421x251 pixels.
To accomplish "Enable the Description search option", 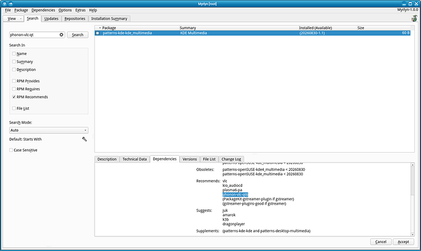I will pyautogui.click(x=14, y=70).
